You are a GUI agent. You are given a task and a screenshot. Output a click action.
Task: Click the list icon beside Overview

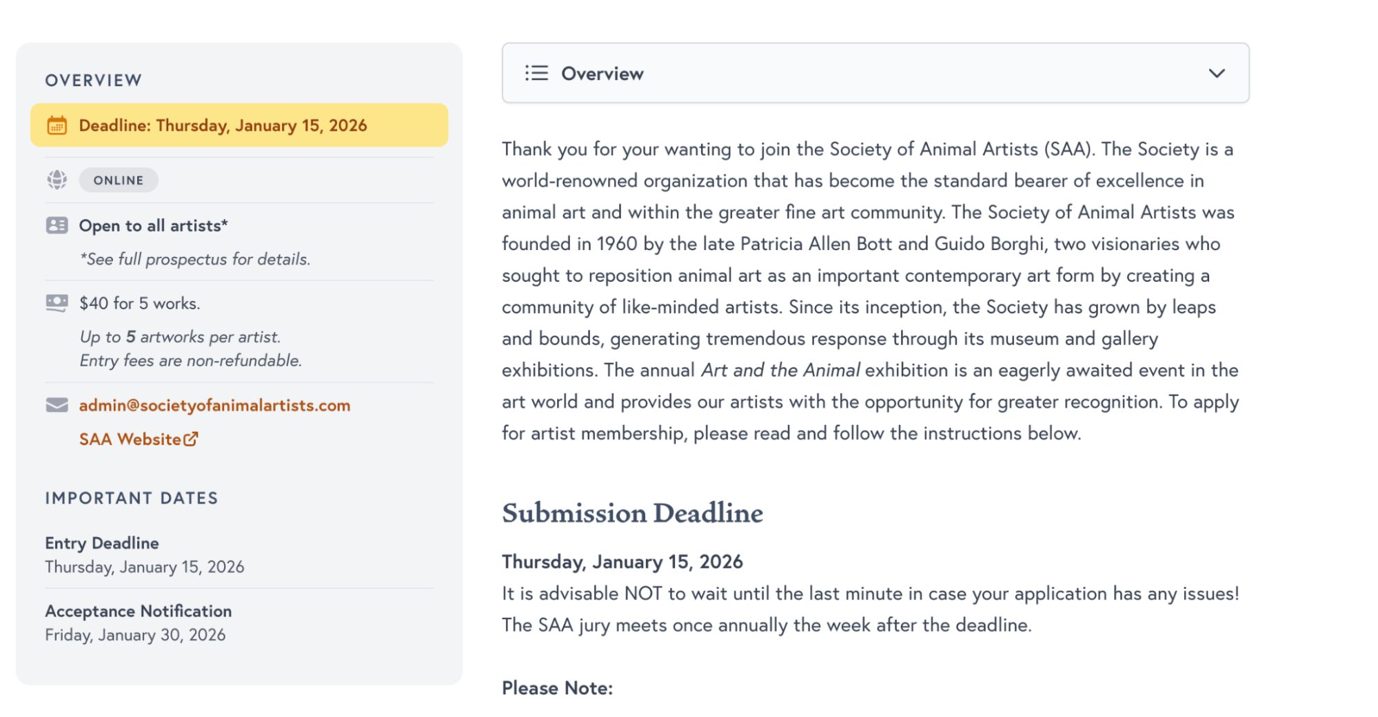coord(536,73)
